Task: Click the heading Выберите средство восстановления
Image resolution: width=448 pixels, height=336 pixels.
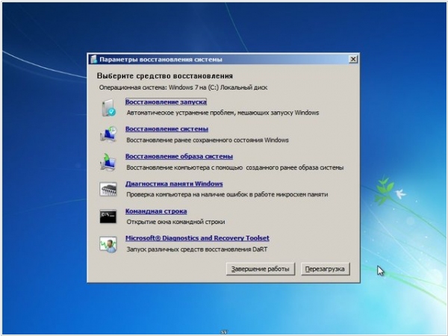Action: tap(165, 76)
